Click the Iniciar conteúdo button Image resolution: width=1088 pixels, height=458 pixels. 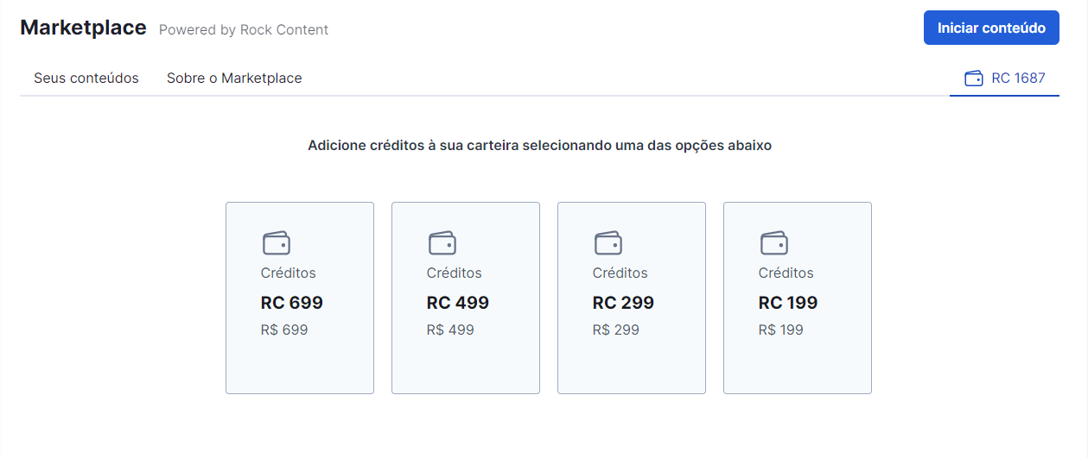pyautogui.click(x=991, y=28)
